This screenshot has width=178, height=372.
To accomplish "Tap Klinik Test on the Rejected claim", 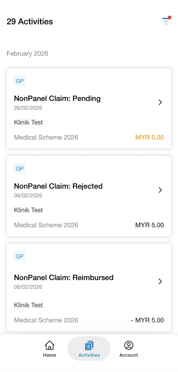I will (28, 210).
